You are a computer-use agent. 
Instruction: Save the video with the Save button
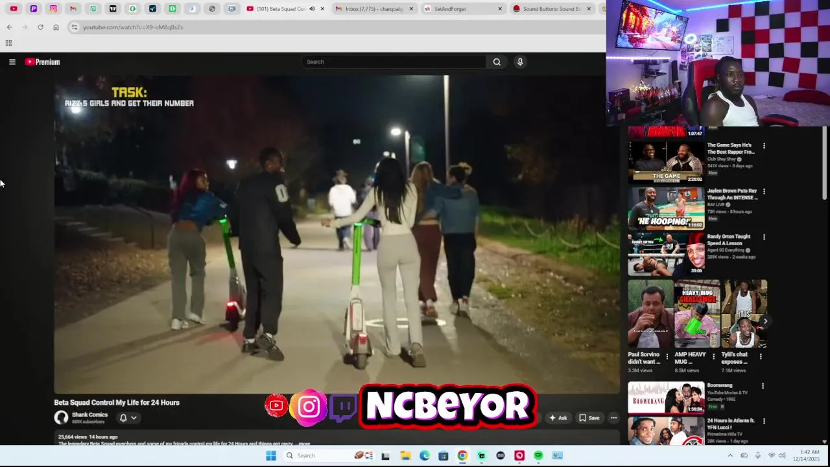(589, 418)
